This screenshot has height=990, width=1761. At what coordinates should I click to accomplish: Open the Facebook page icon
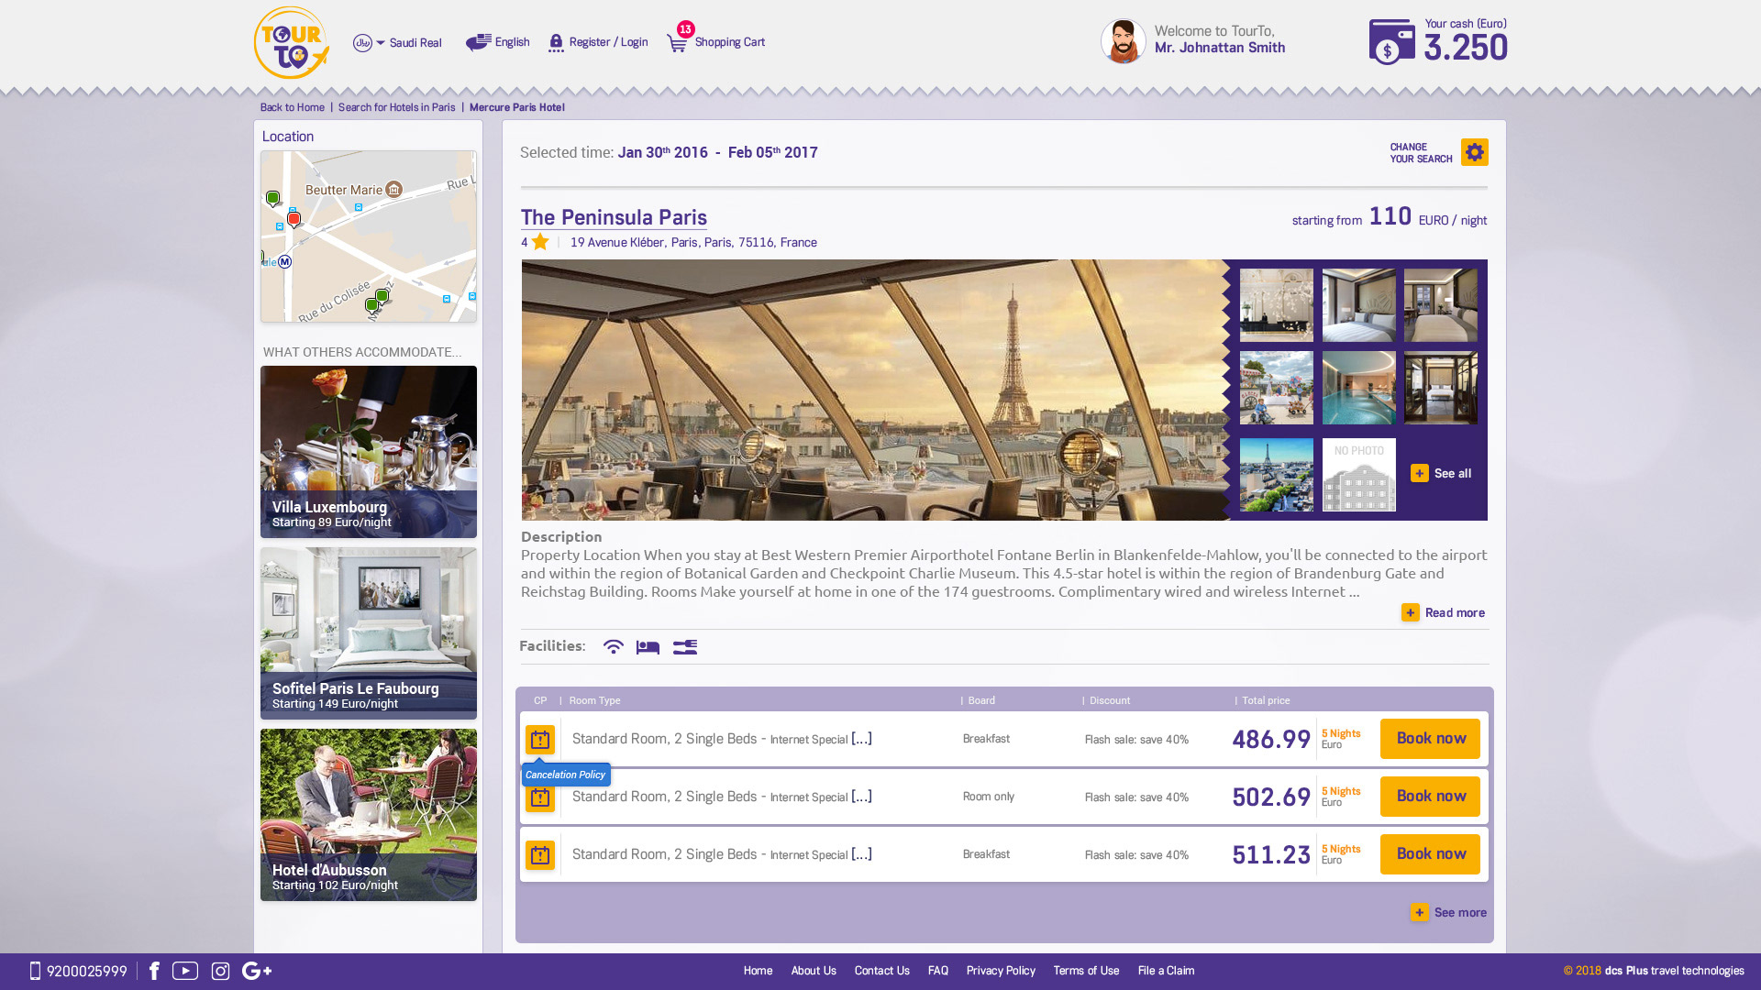pos(154,971)
